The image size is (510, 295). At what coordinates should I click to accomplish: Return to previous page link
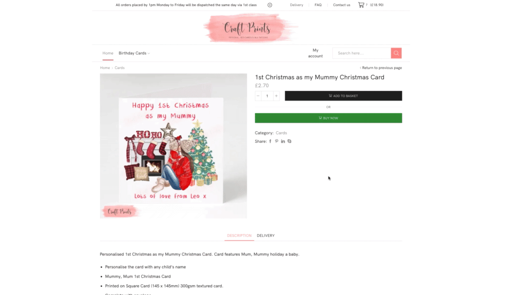pos(381,68)
